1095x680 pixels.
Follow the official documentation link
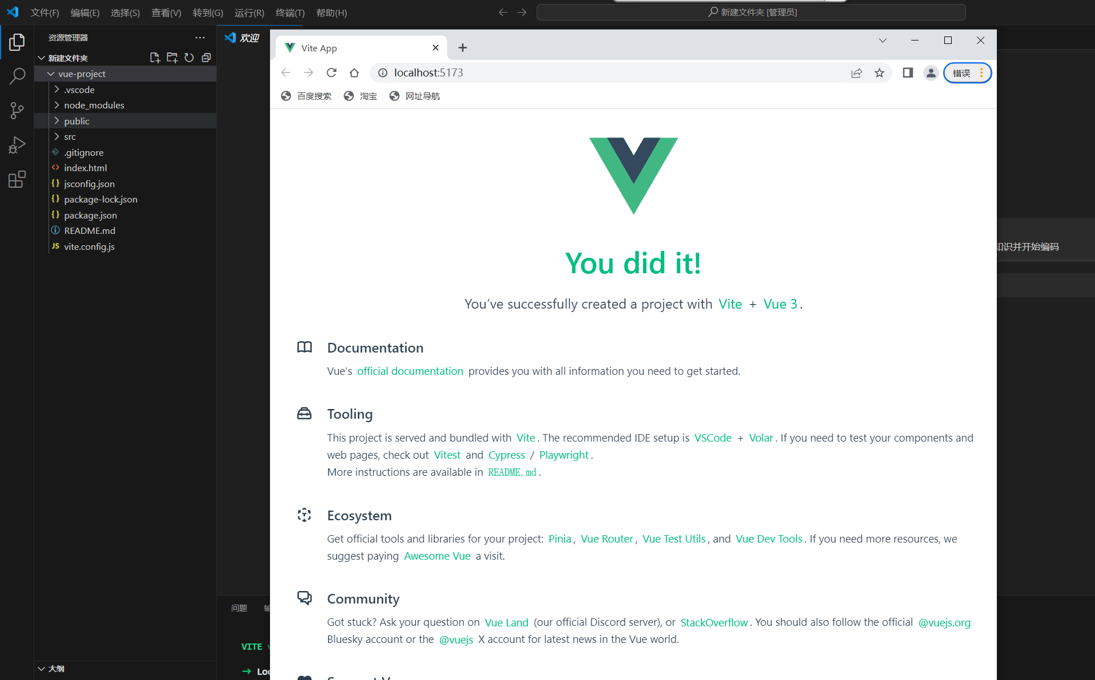(x=410, y=371)
